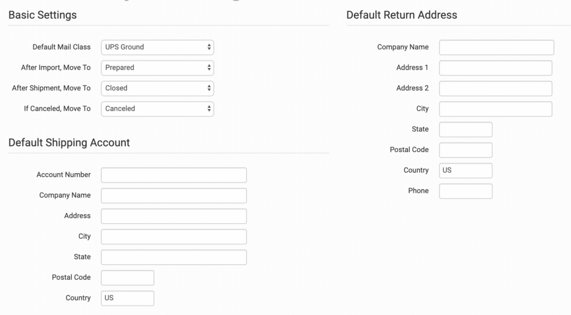Click the shipping account State field

173,257
